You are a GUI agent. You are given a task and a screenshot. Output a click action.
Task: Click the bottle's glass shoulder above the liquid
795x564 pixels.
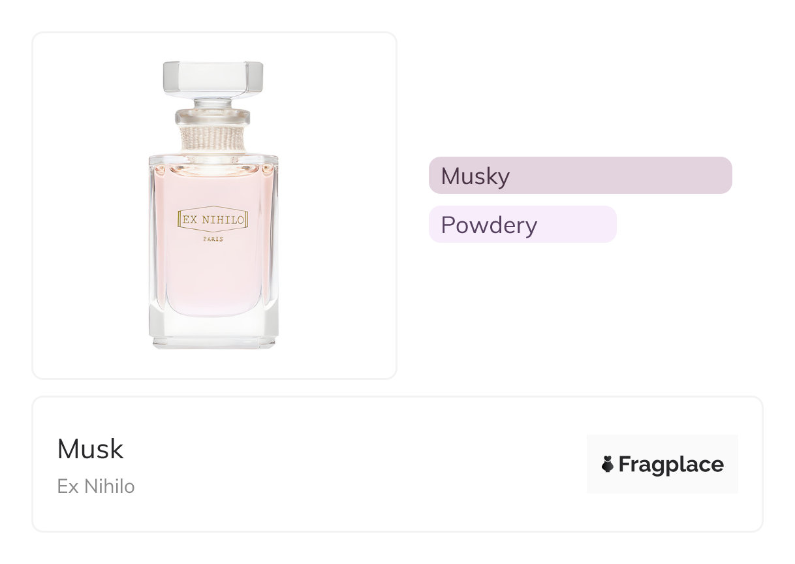(x=213, y=159)
